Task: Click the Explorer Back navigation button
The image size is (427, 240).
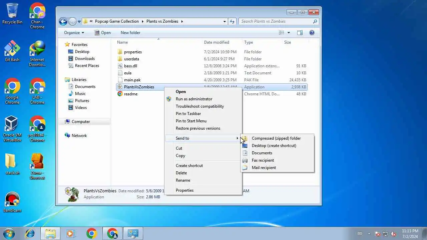Action: [x=63, y=21]
